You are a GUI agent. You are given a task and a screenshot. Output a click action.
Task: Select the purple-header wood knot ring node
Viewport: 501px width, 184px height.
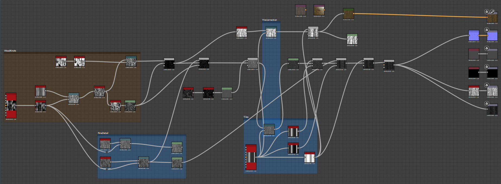[x=319, y=10]
